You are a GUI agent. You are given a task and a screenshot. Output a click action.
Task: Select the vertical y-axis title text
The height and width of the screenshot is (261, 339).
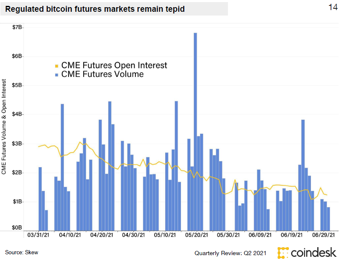(x=4, y=126)
